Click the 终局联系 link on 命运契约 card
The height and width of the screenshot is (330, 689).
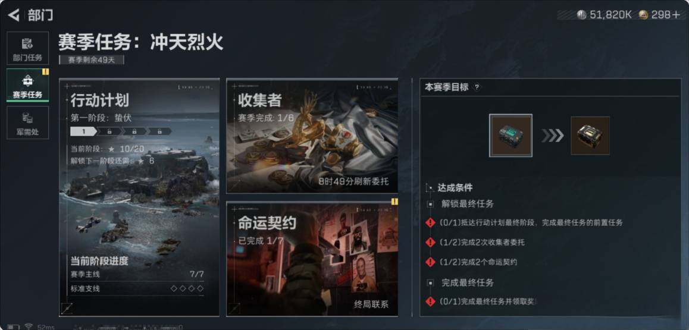coord(371,304)
